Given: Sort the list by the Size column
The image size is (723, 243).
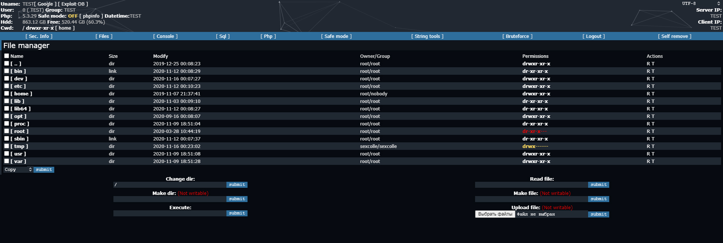Looking at the screenshot, I should tap(113, 56).
